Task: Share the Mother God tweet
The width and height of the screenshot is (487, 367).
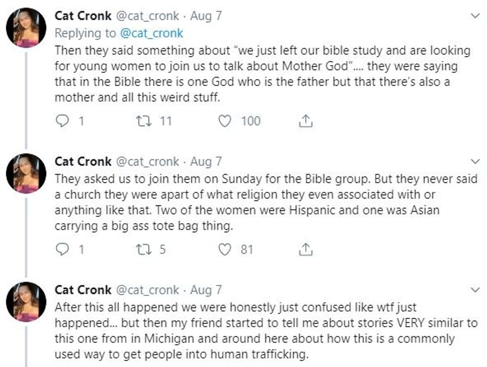Action: (306, 121)
